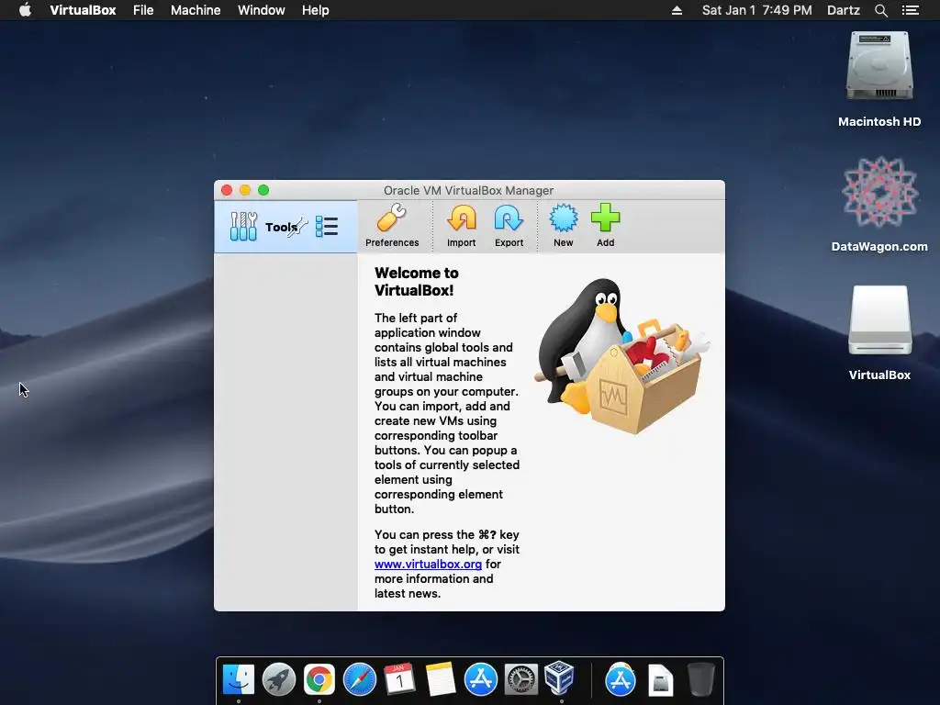Open Notification Center list icon
Viewport: 940px width, 705px height.
pos(910,10)
